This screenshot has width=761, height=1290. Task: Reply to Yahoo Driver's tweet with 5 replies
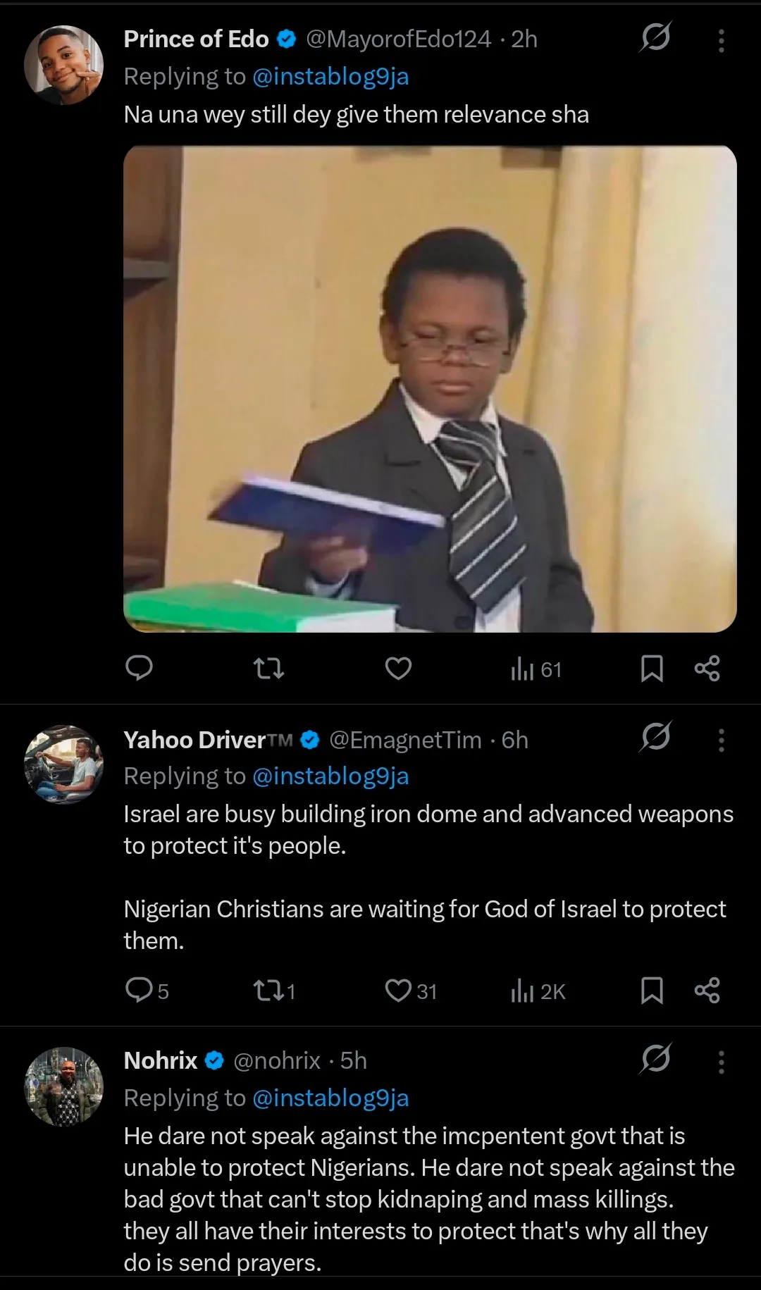click(140, 990)
